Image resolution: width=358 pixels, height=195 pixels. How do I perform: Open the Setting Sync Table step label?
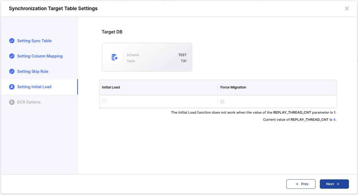(34, 41)
